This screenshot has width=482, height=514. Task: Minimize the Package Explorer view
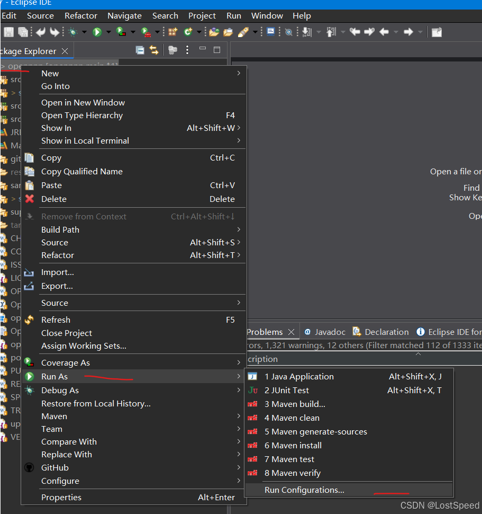[x=203, y=49]
